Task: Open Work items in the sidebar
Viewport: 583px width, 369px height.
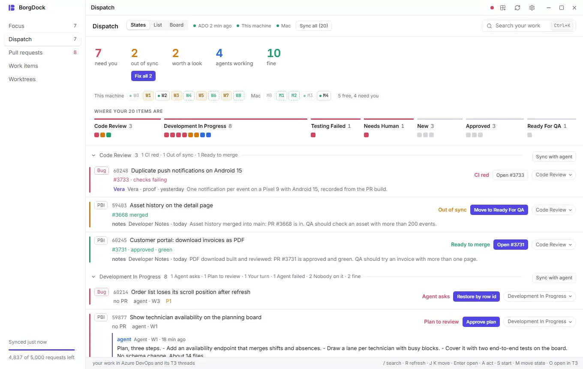Action: tap(42, 66)
